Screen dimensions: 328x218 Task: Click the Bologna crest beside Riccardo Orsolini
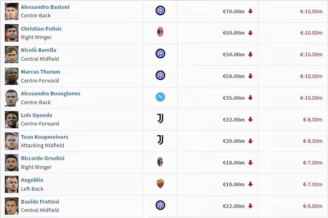coord(160,162)
